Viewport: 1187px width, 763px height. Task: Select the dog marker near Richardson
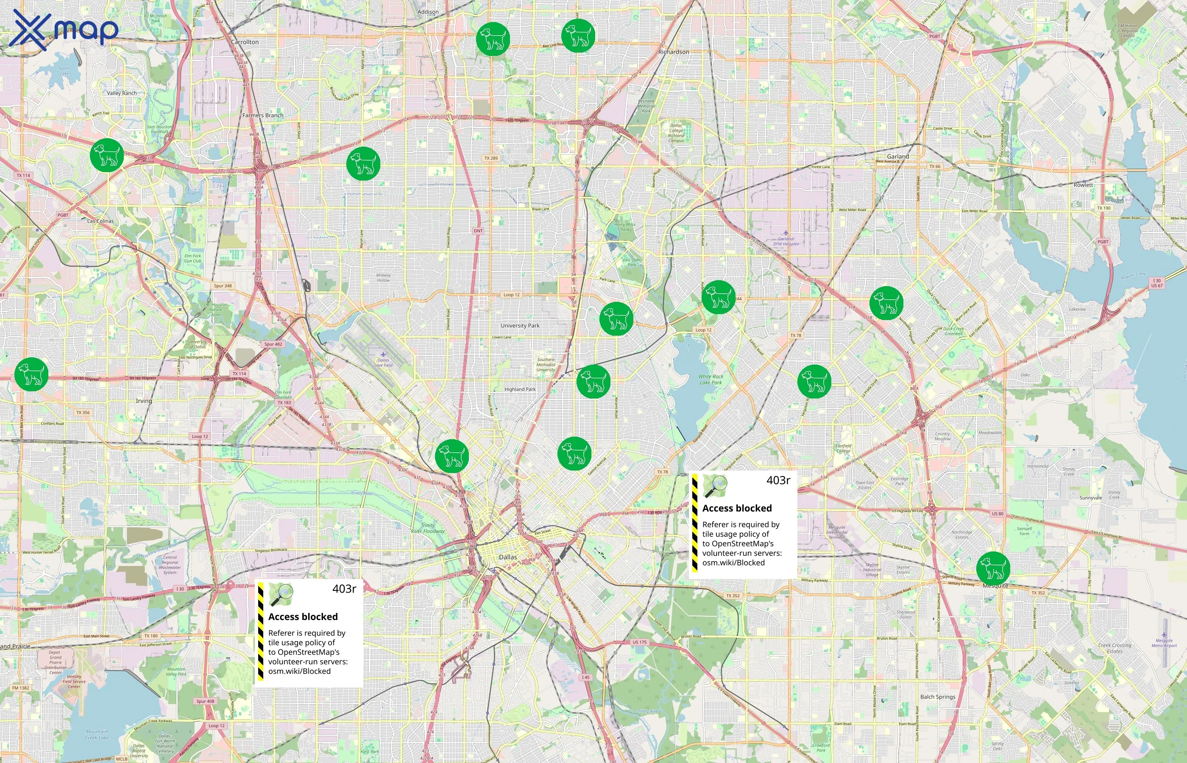[x=581, y=36]
